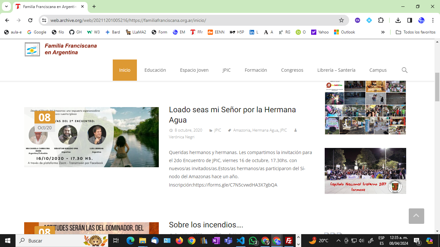Reload the page with the refresh icon
This screenshot has width=440, height=247.
(30, 20)
